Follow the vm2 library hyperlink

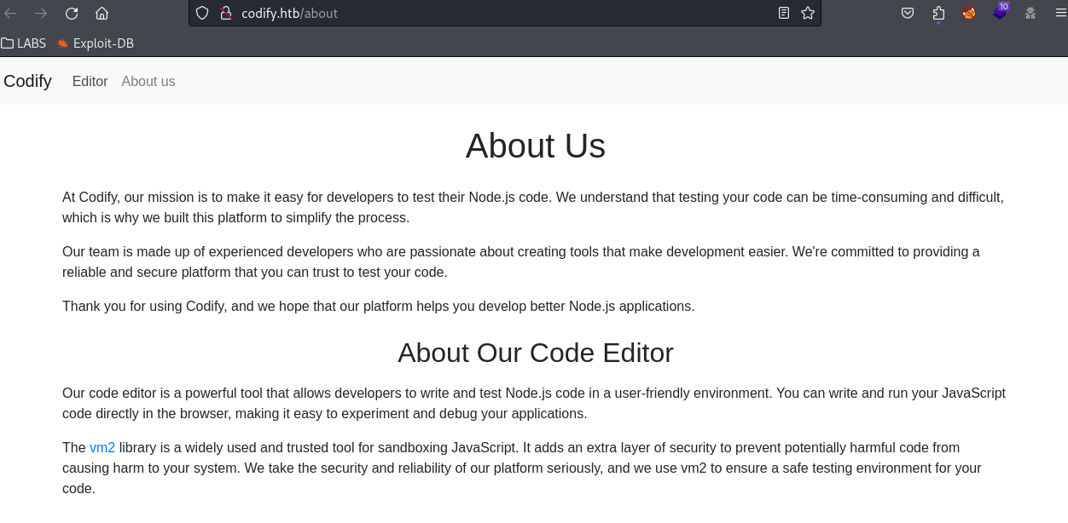click(x=102, y=447)
